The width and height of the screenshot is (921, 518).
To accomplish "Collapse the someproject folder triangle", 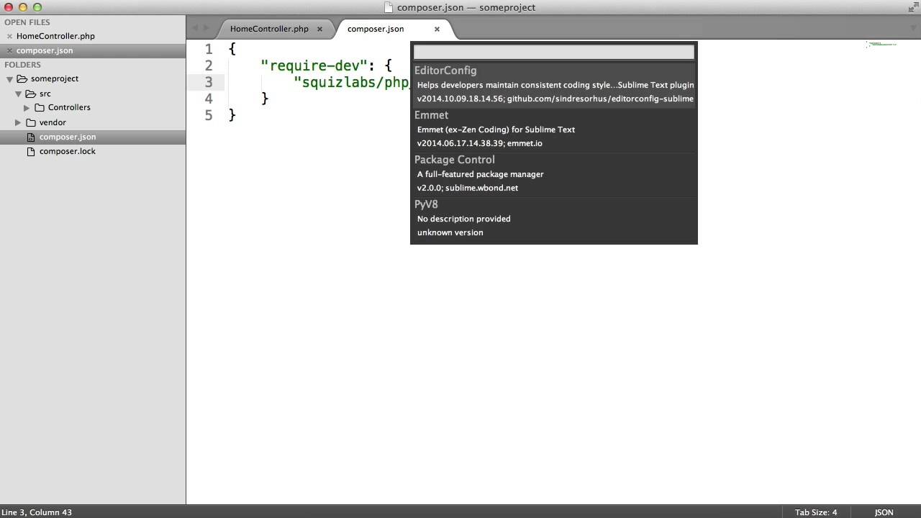I will coord(10,79).
